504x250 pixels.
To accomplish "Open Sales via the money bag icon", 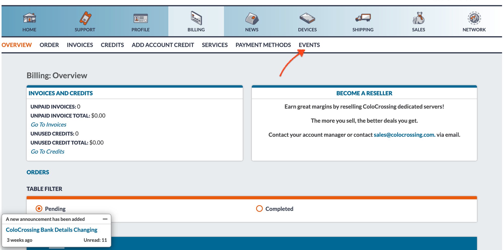I will click(418, 18).
